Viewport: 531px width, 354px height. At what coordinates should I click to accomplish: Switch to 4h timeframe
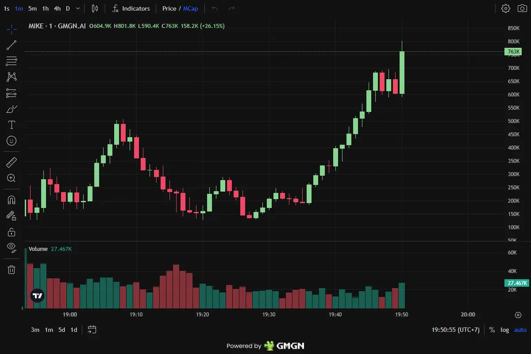point(58,8)
